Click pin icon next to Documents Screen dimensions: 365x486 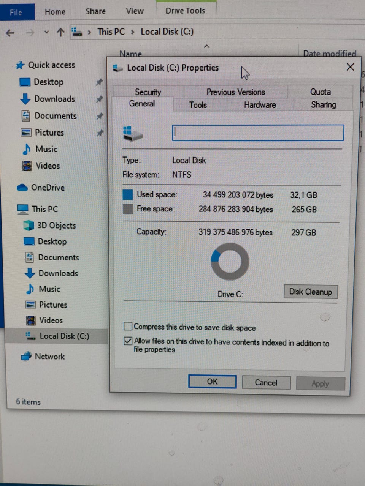(100, 116)
